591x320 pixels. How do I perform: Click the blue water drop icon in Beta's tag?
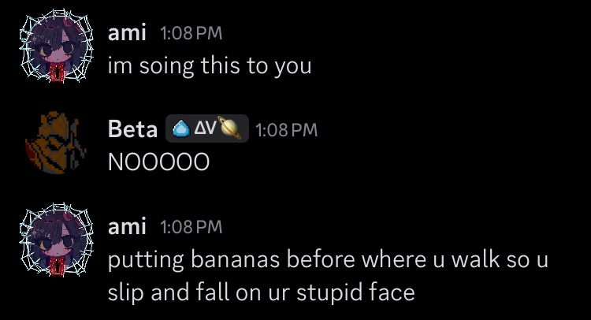coord(181,129)
